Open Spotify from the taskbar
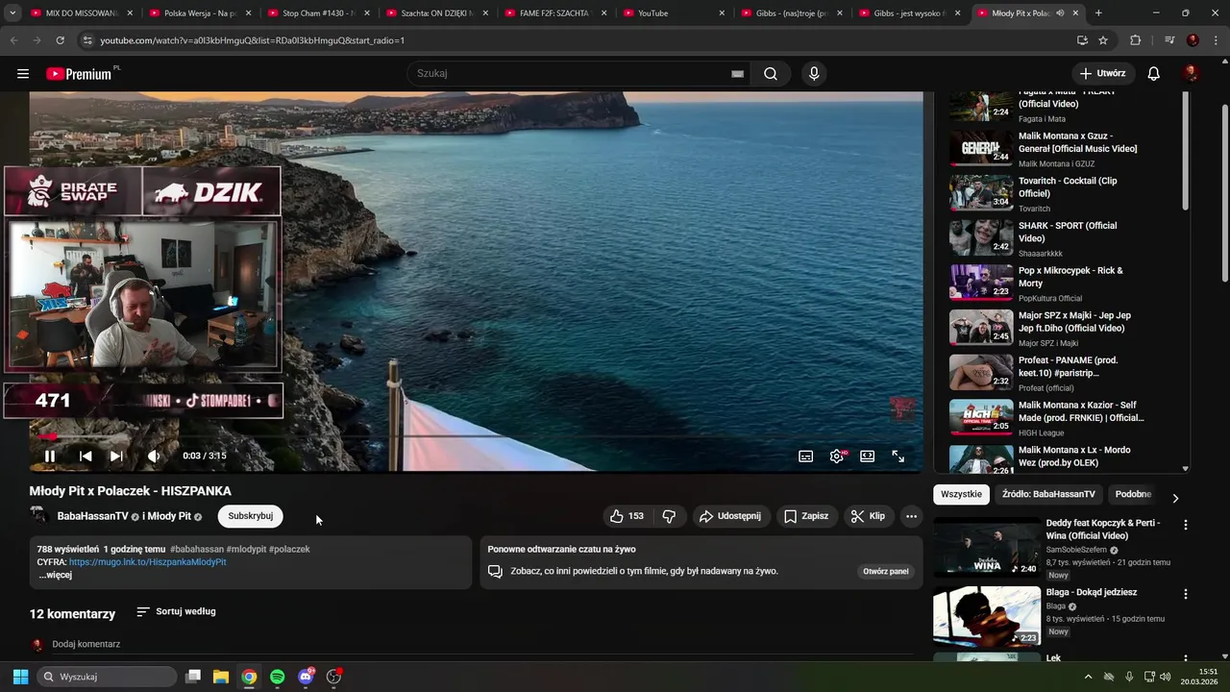 click(278, 677)
